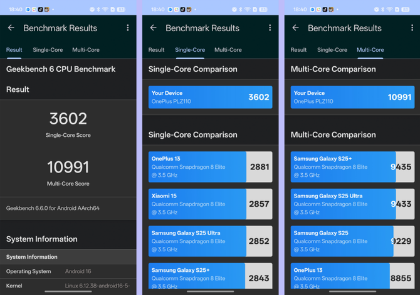
Task: Select OnePlus 13 entry scoring 2881
Action: pos(210,167)
